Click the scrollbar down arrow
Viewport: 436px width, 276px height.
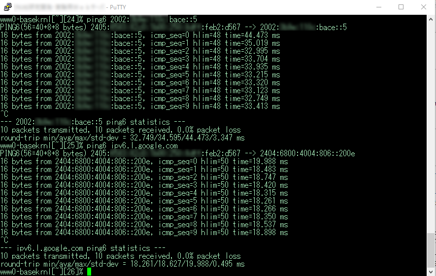tap(431, 272)
